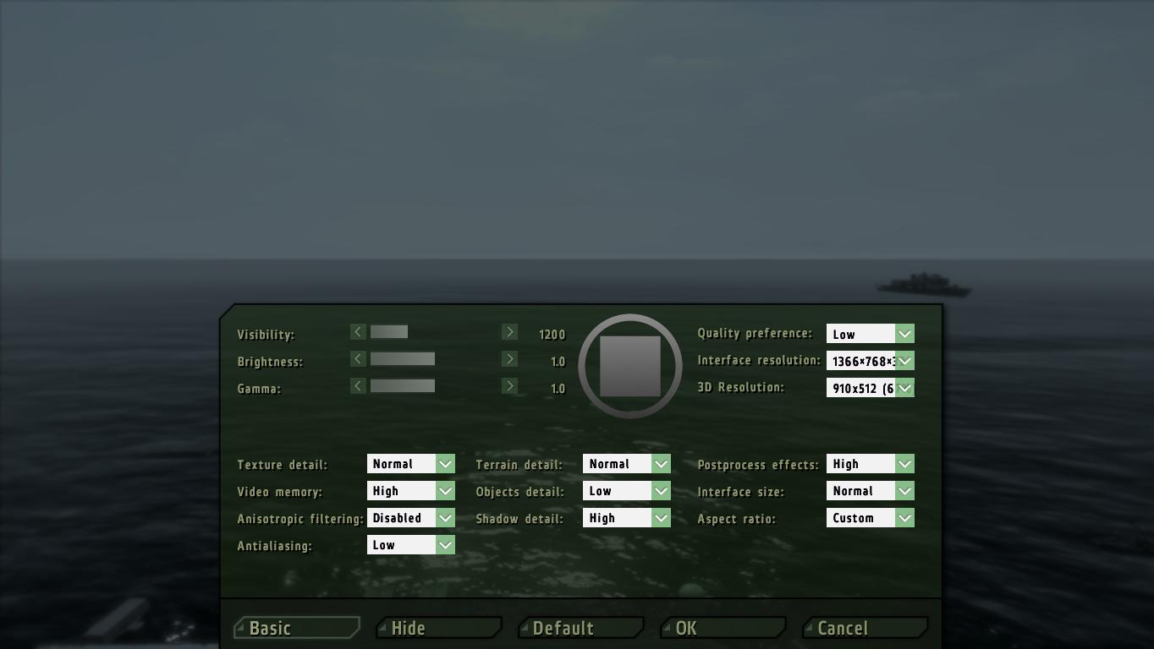Click the circular performance indicator square

(x=630, y=366)
